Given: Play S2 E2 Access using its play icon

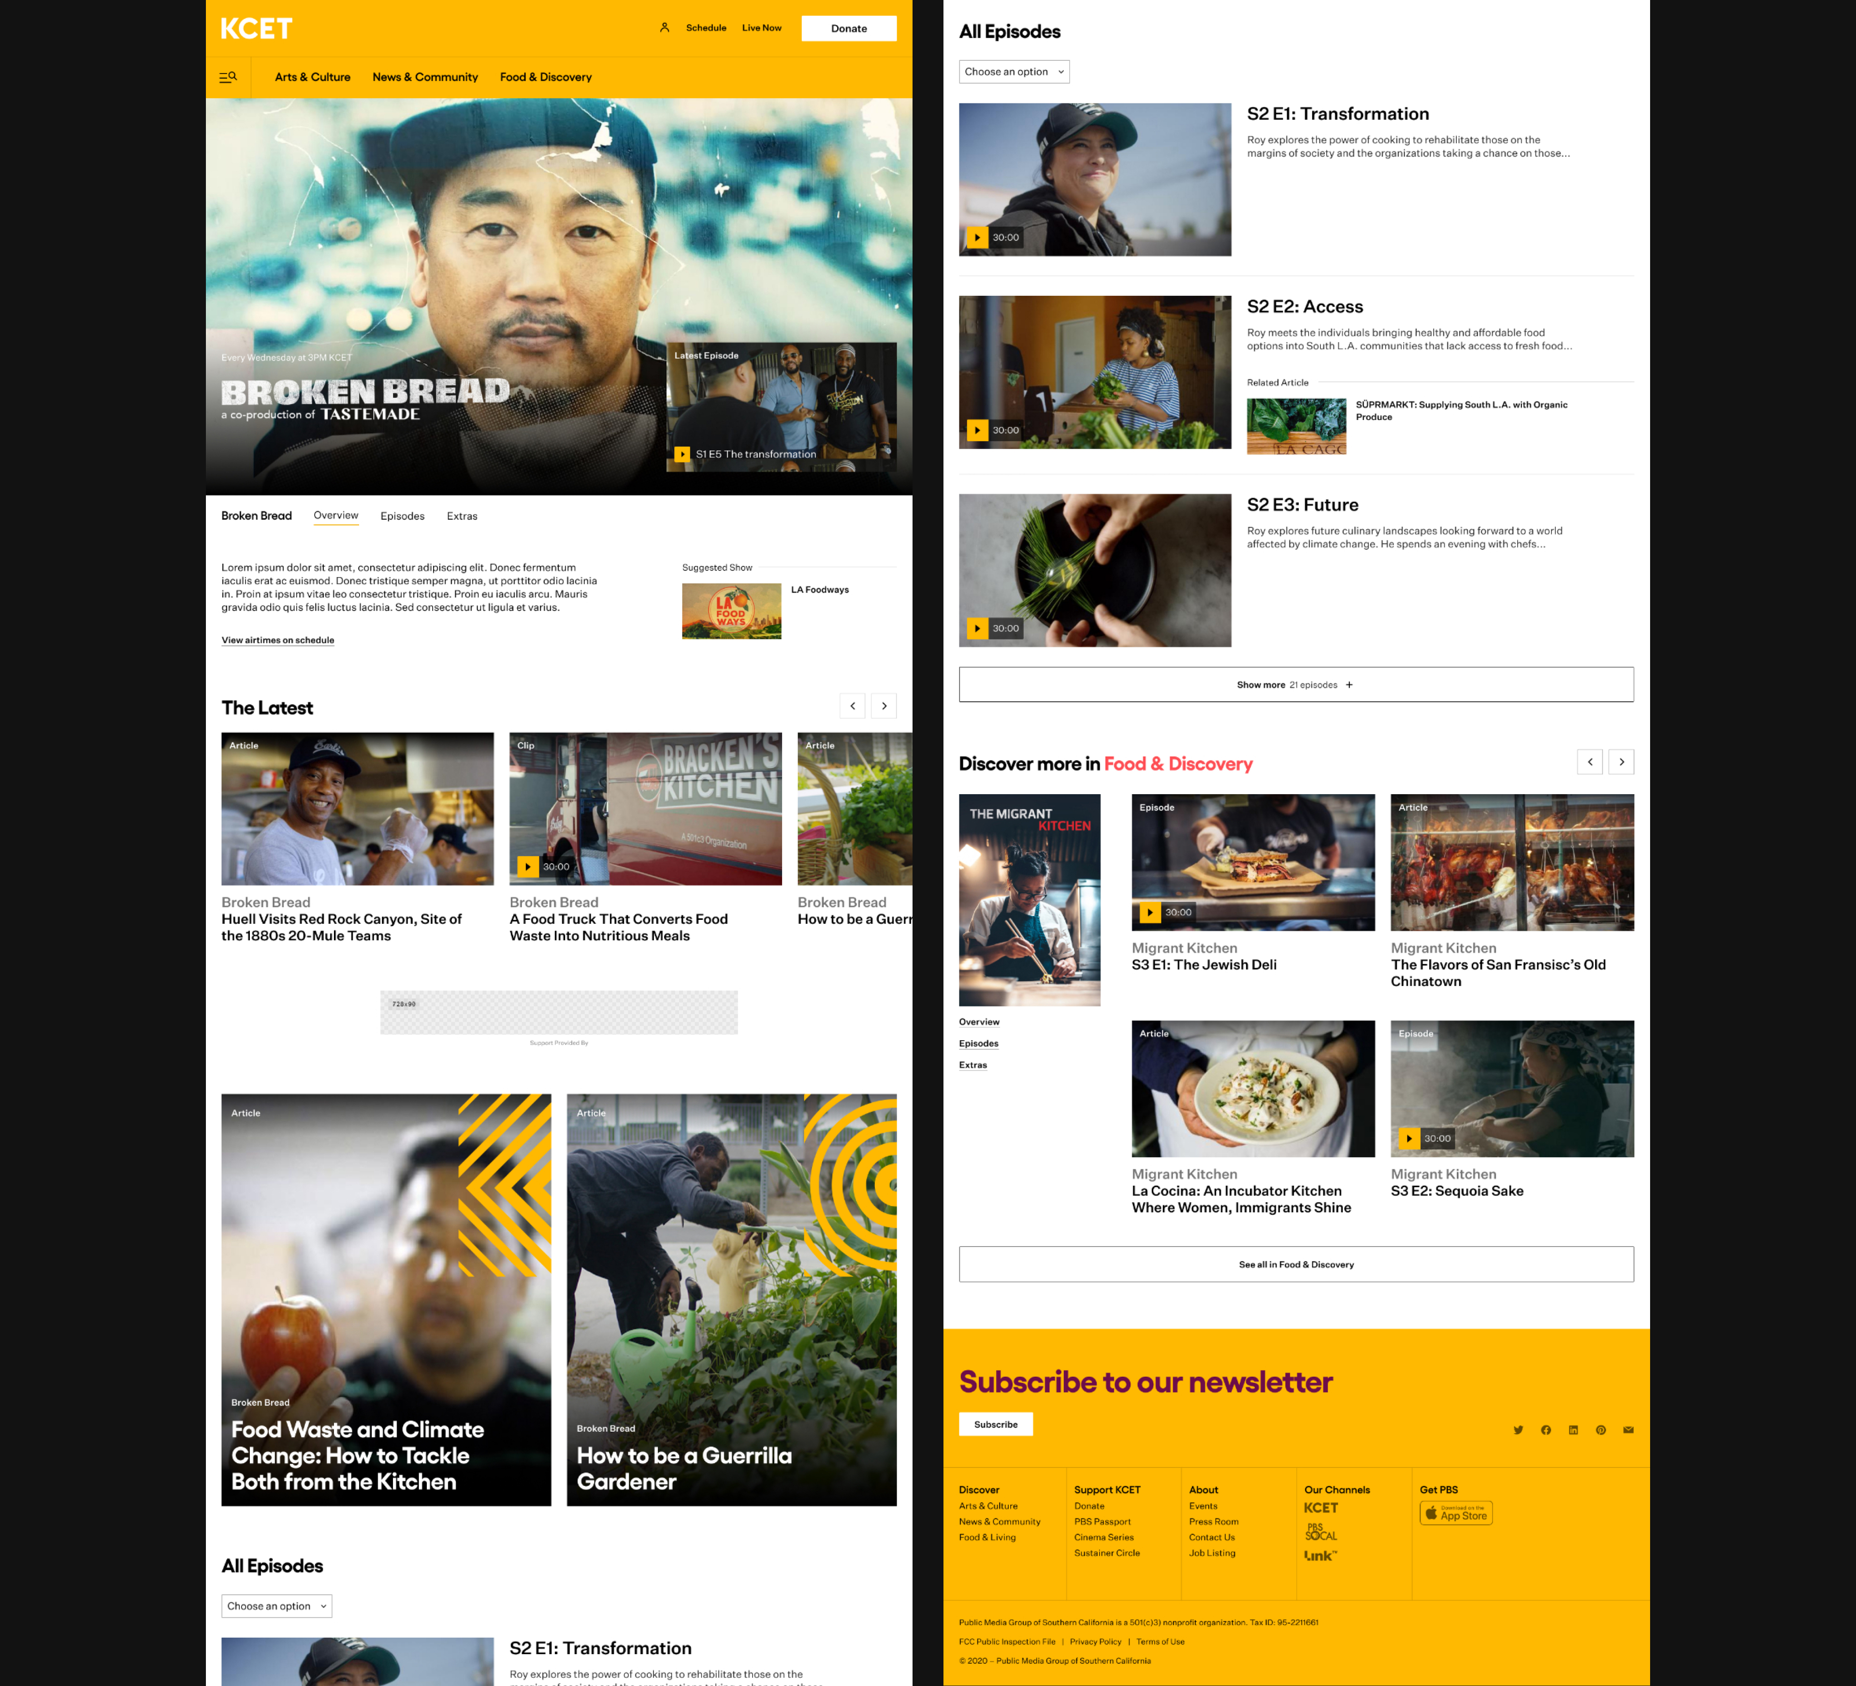Looking at the screenshot, I should (977, 430).
